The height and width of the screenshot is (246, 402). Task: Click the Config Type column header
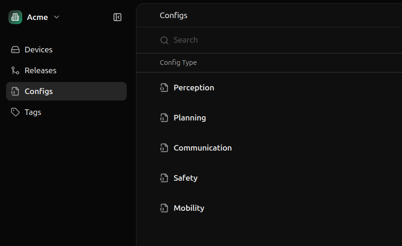pos(178,63)
